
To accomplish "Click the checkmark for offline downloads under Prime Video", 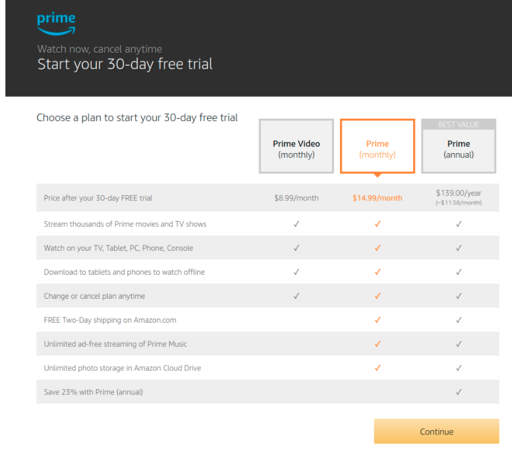I will [x=296, y=272].
